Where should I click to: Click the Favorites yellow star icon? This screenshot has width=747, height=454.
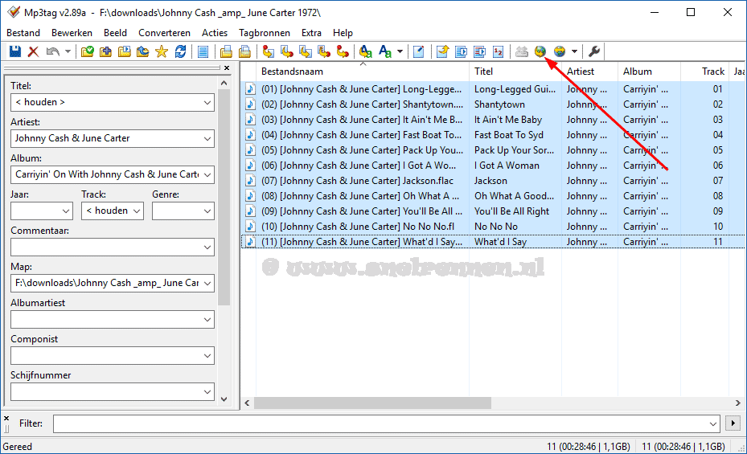(x=162, y=51)
